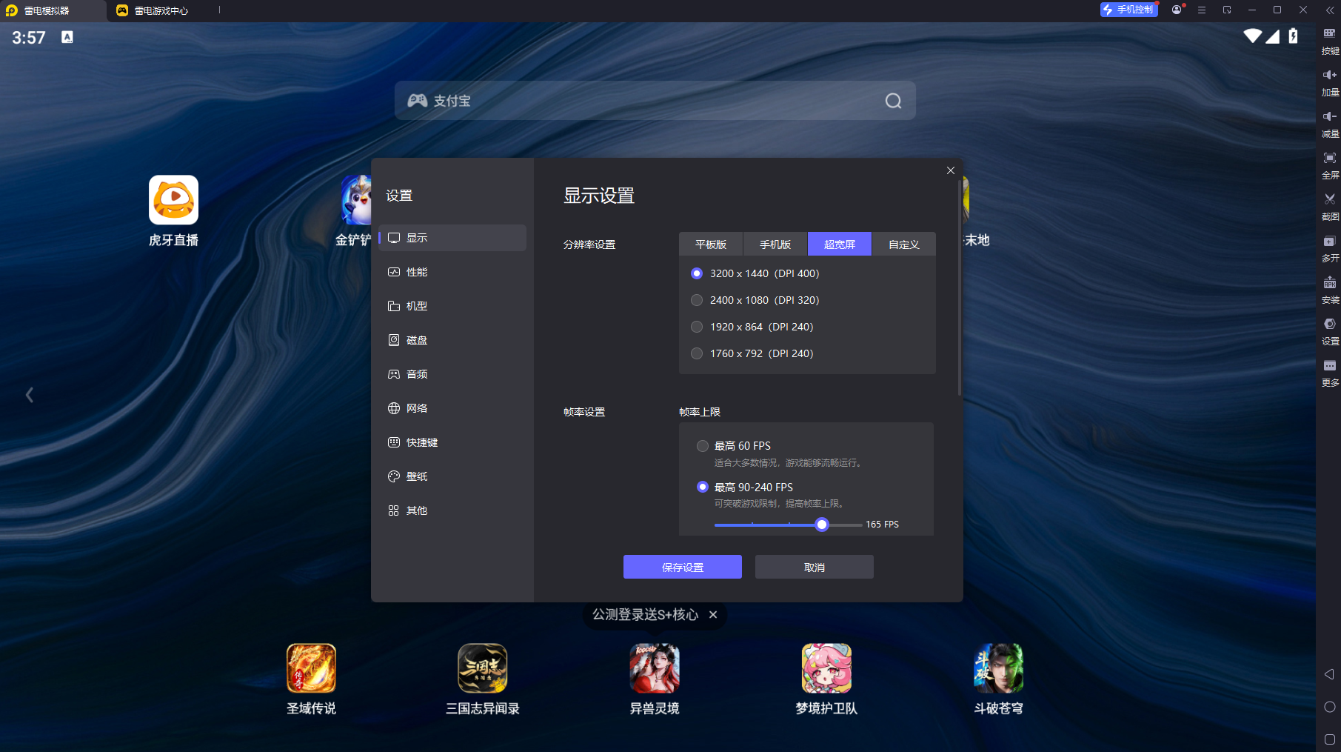The width and height of the screenshot is (1341, 752).
Task: Switch to the 手机版 resolution tab
Action: 775,244
